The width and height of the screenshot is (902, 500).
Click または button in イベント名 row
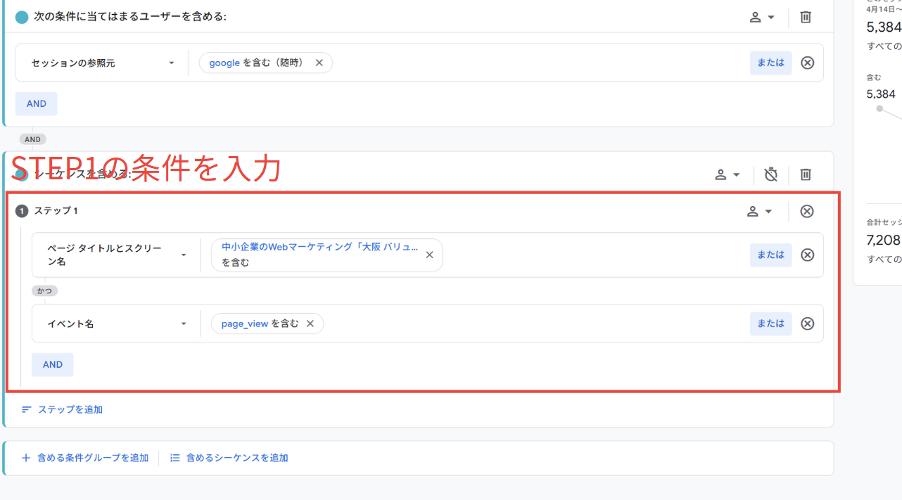tap(770, 323)
